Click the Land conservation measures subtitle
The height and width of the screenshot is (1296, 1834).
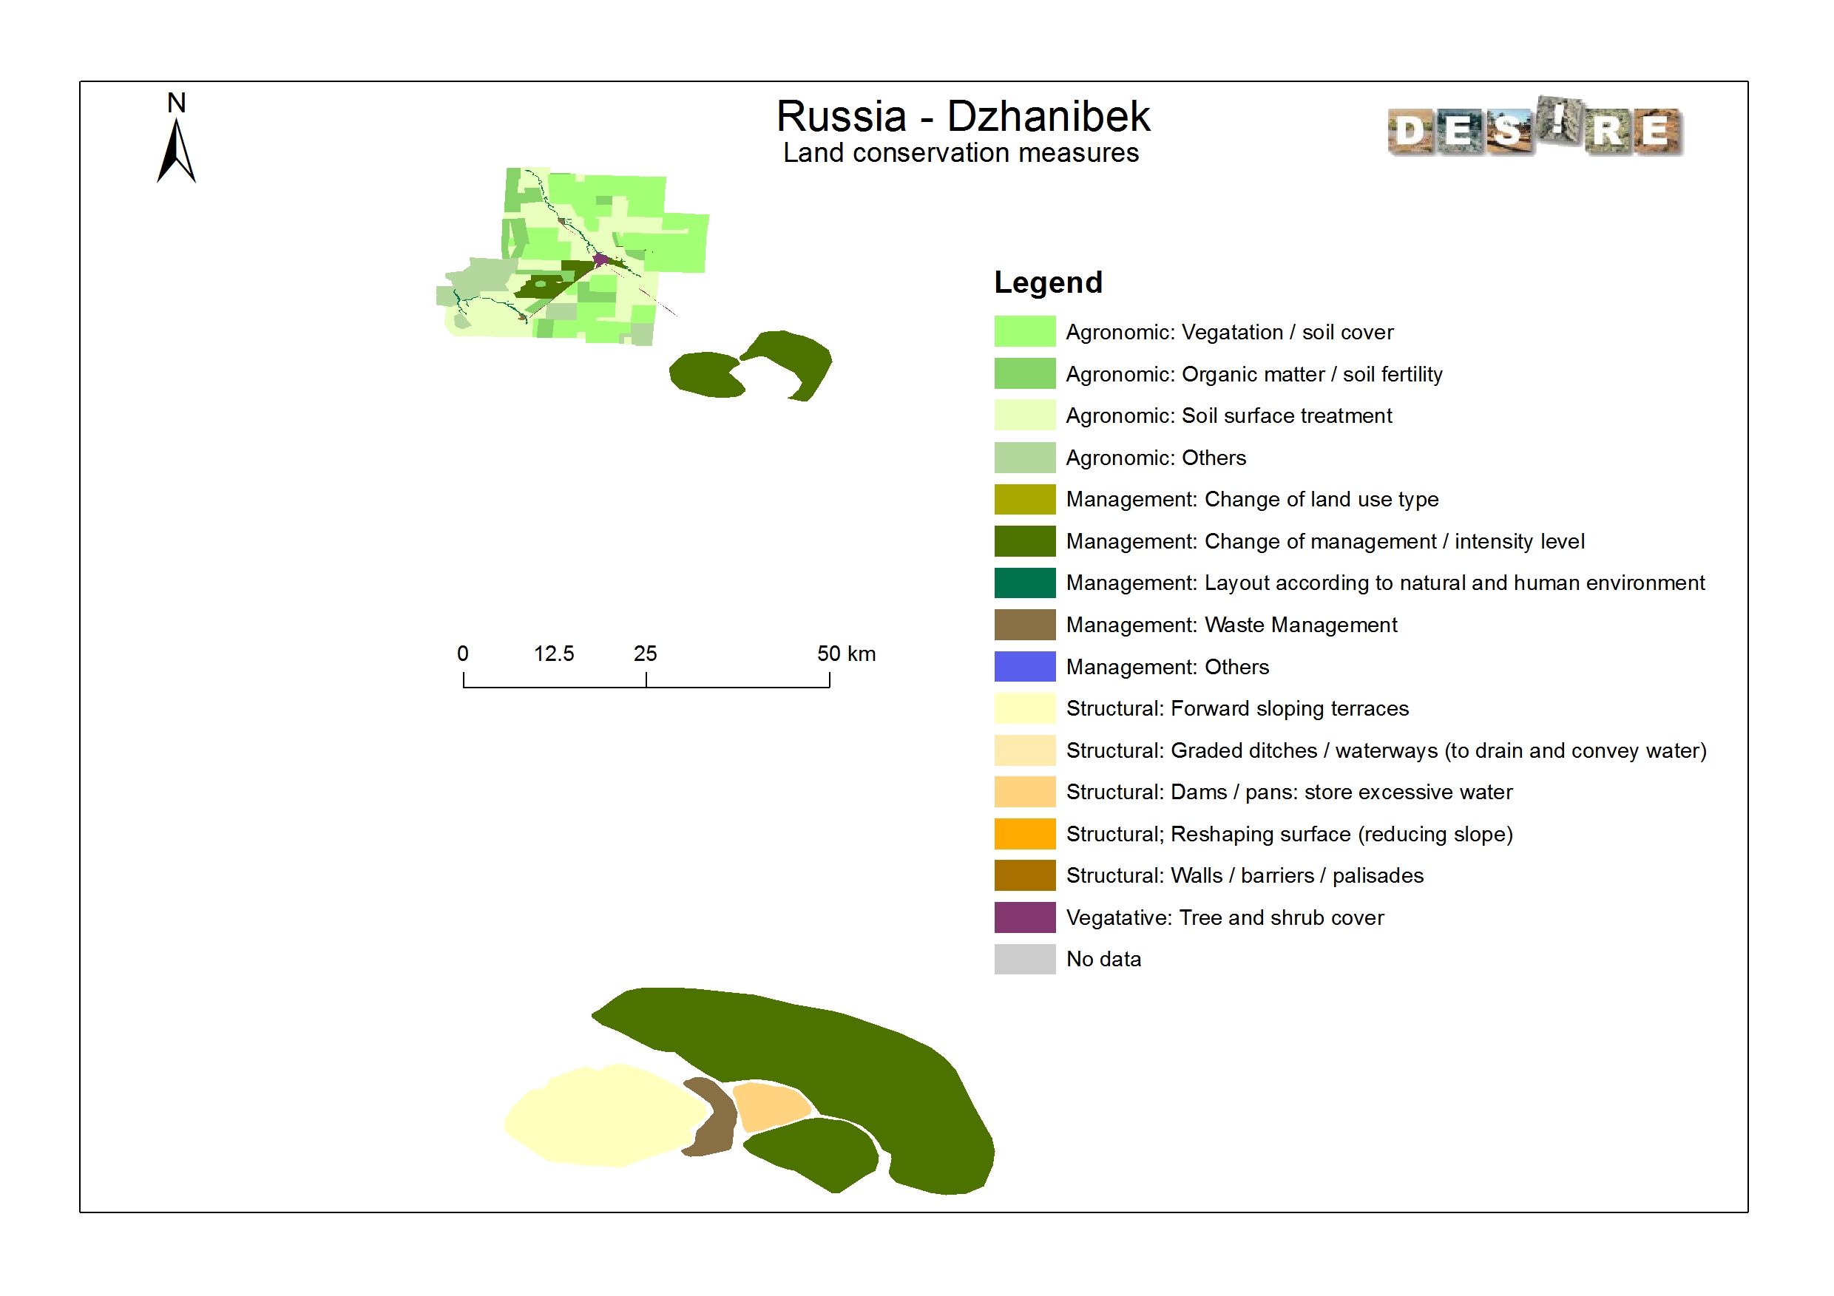(960, 152)
